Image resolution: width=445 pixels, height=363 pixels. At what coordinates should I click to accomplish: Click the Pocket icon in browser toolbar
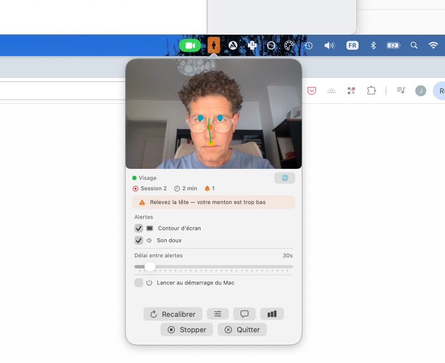pyautogui.click(x=312, y=91)
